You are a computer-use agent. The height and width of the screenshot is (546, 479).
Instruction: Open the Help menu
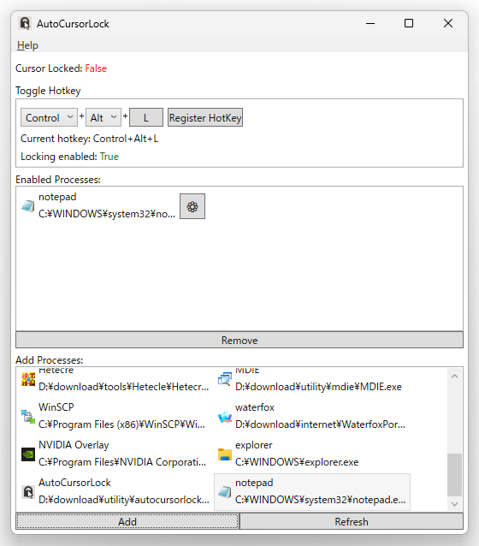pyautogui.click(x=27, y=45)
